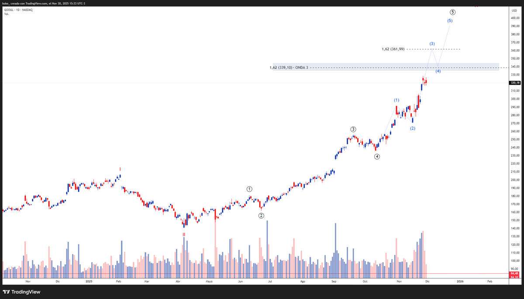Click the 2025 year label on time axis

89,282
